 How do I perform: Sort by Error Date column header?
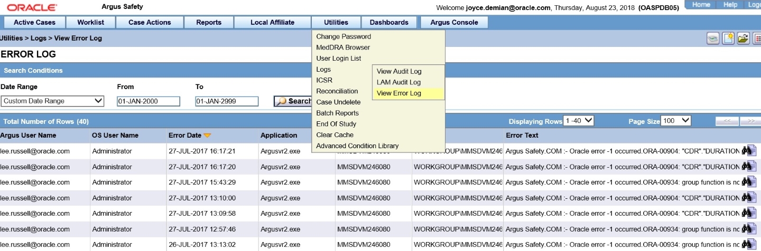(x=185, y=136)
